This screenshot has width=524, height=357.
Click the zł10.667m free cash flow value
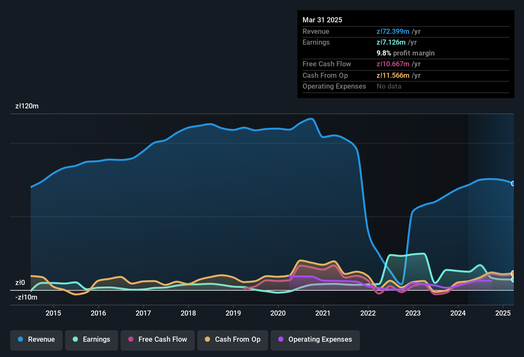click(393, 64)
